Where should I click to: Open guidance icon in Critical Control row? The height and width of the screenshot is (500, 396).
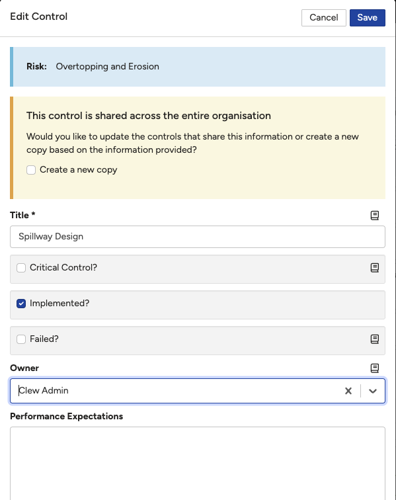[375, 268]
